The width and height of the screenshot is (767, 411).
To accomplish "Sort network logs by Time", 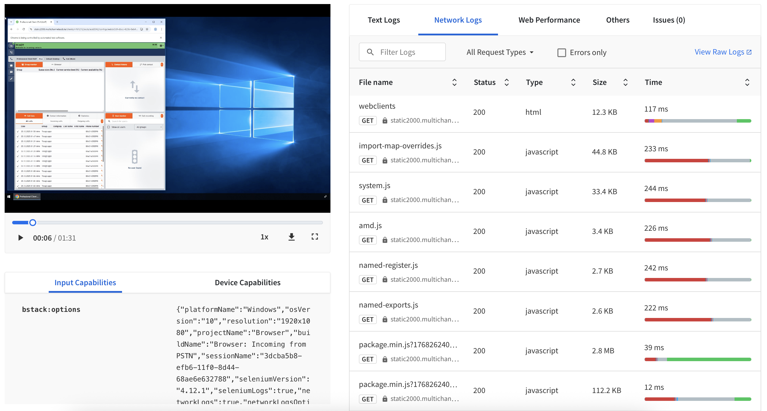I will pyautogui.click(x=747, y=82).
